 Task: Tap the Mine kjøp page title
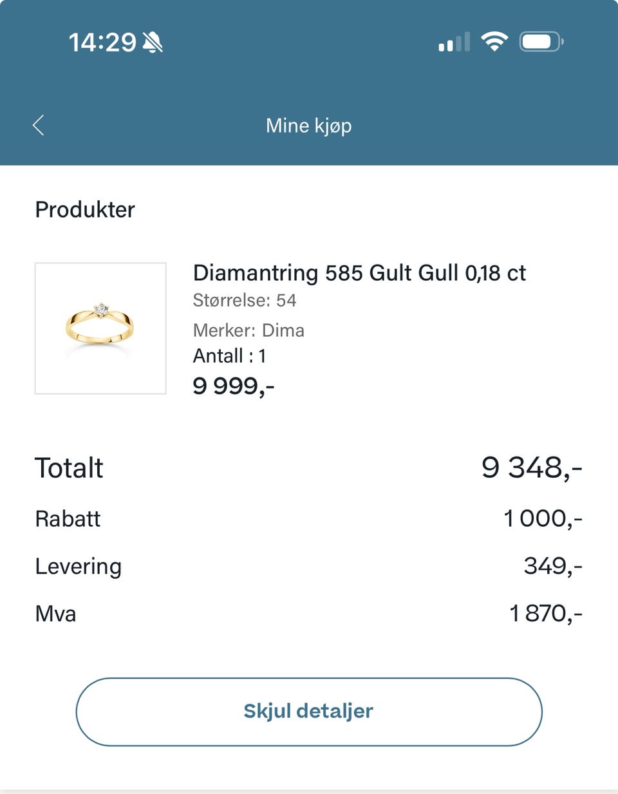click(x=309, y=126)
